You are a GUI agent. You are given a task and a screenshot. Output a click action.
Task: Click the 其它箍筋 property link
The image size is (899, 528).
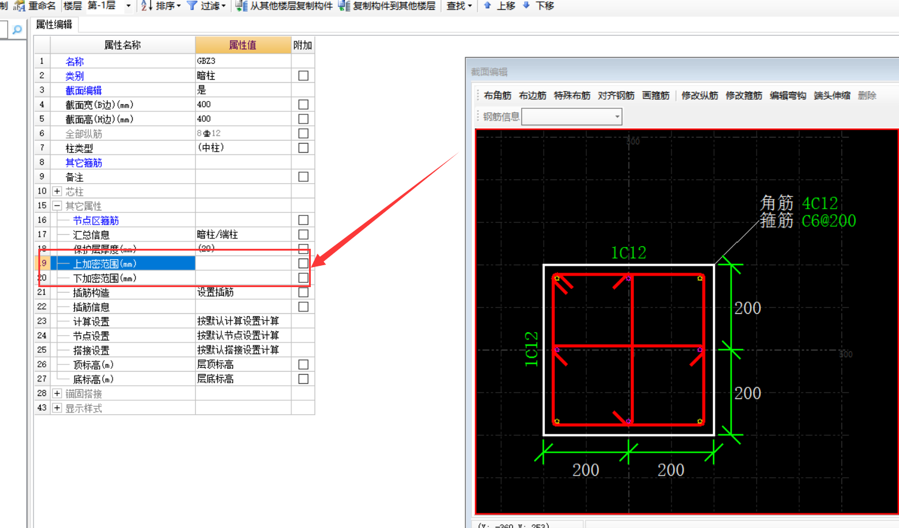pyautogui.click(x=83, y=163)
